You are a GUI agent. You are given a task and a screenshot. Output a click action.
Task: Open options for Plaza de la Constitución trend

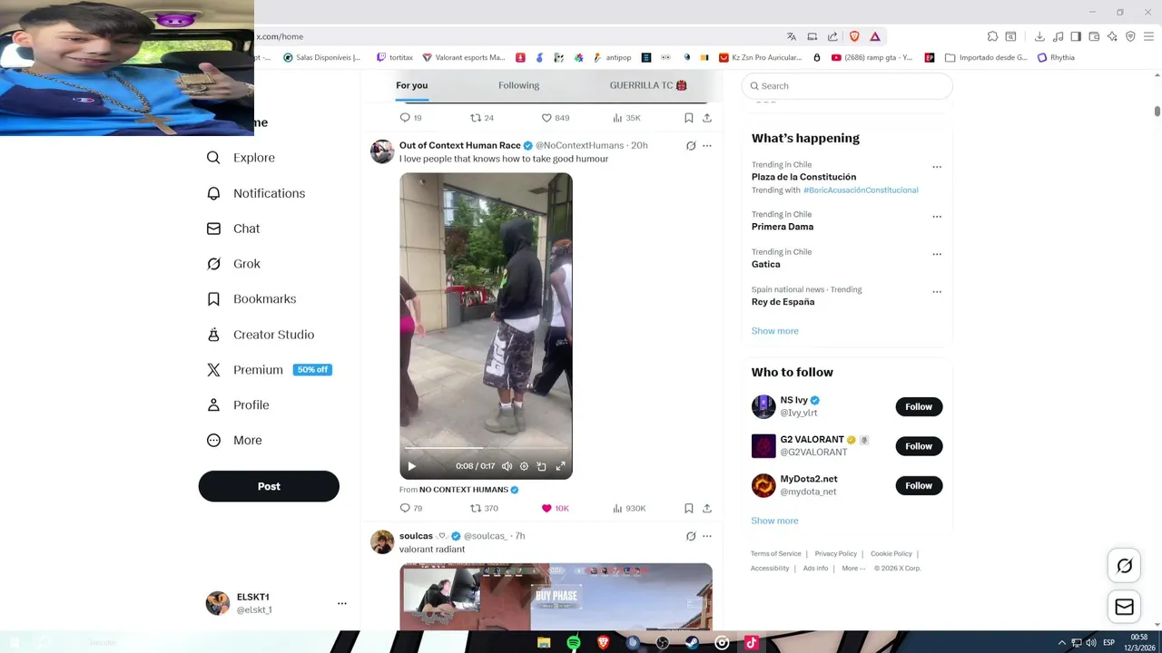pyautogui.click(x=937, y=167)
